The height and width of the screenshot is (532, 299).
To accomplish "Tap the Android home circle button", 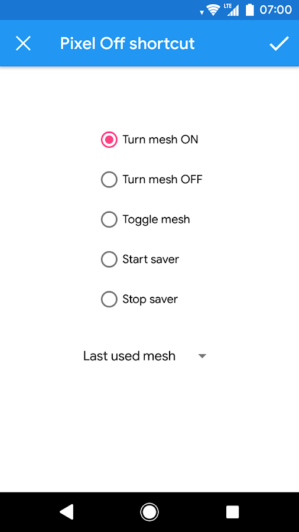I will pos(149,512).
